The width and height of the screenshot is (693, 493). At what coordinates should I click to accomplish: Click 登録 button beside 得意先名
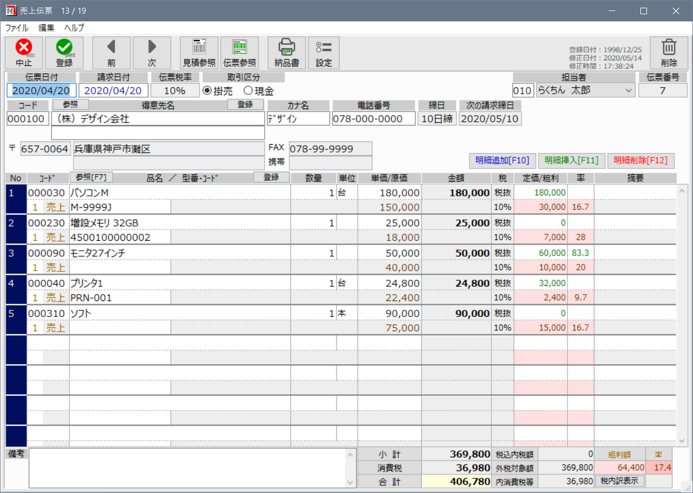245,105
